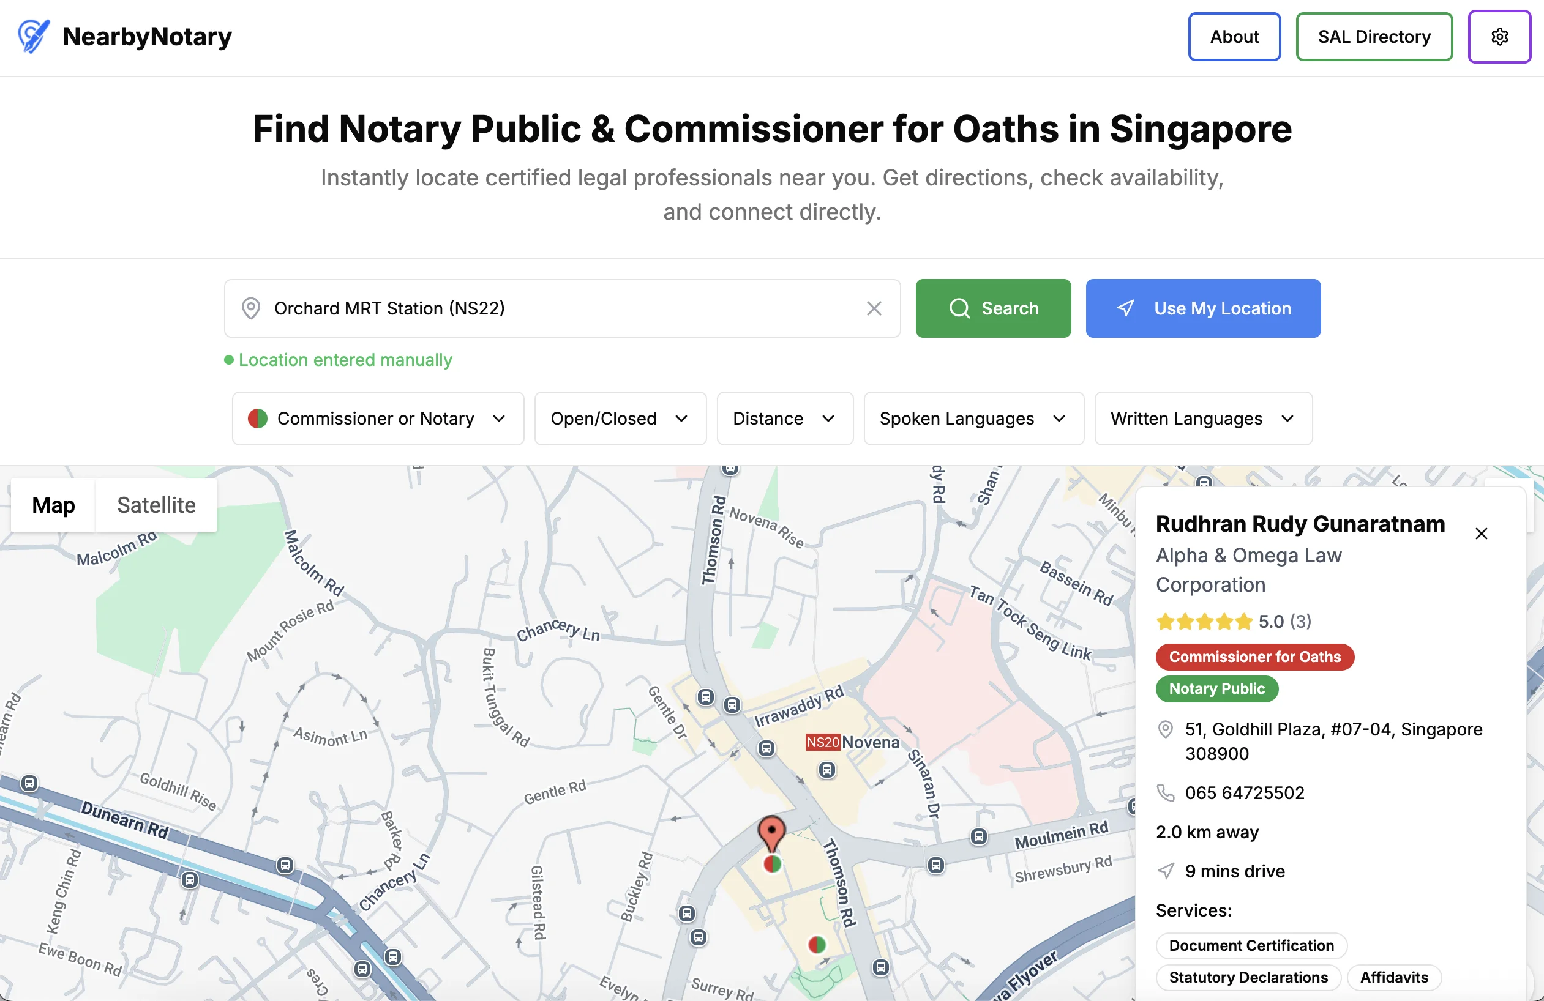Click the Rudhran Rudy Gunaratnam name heading
Viewport: 1544px width, 1001px height.
point(1300,524)
